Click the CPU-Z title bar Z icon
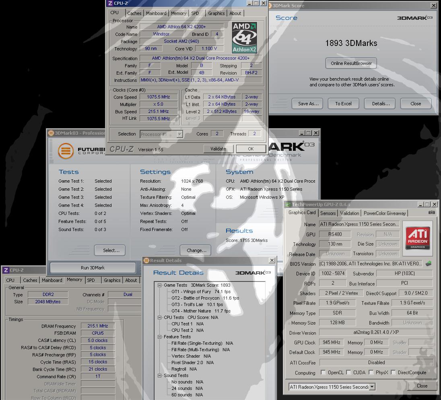The width and height of the screenshot is (441, 400). tap(110, 3)
